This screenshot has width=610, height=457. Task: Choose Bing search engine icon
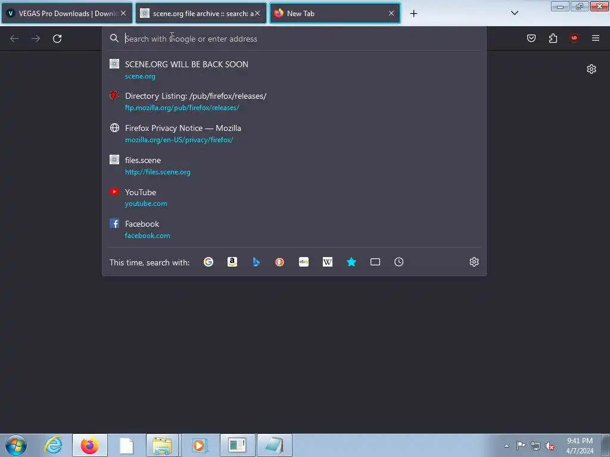(x=256, y=262)
